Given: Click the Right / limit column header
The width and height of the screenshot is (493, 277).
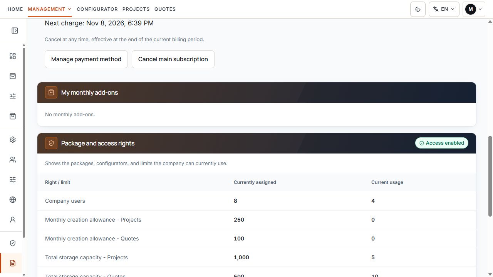Looking at the screenshot, I should [x=57, y=182].
